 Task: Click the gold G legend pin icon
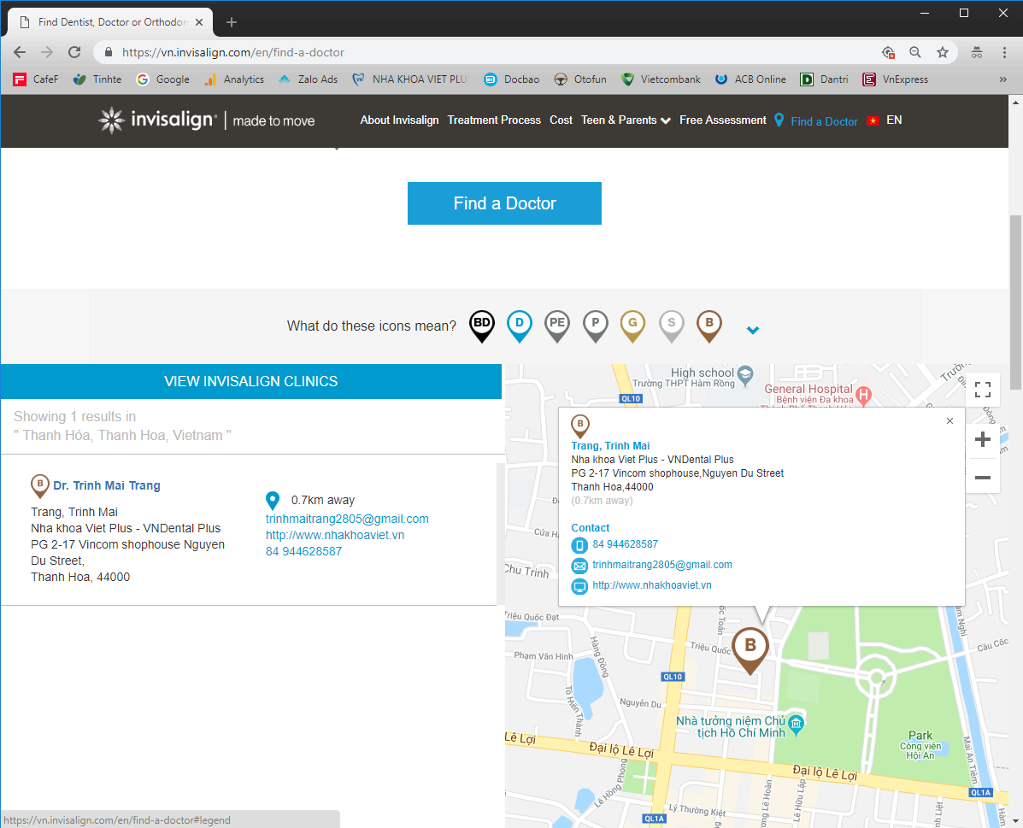click(x=632, y=326)
